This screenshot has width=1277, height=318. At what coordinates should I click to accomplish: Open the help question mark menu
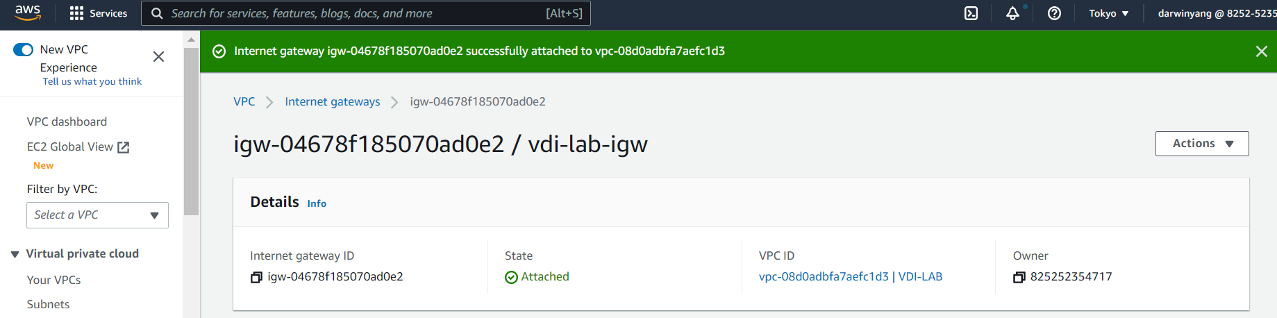point(1054,13)
